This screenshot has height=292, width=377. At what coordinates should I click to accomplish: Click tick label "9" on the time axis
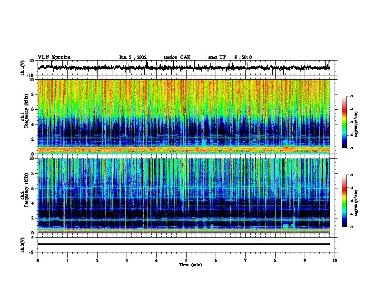[x=305, y=261]
